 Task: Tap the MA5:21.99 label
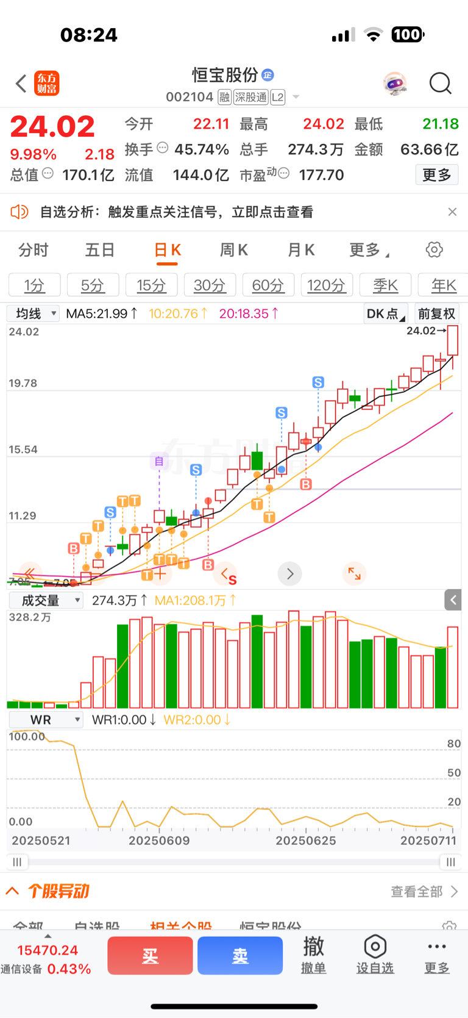101,314
